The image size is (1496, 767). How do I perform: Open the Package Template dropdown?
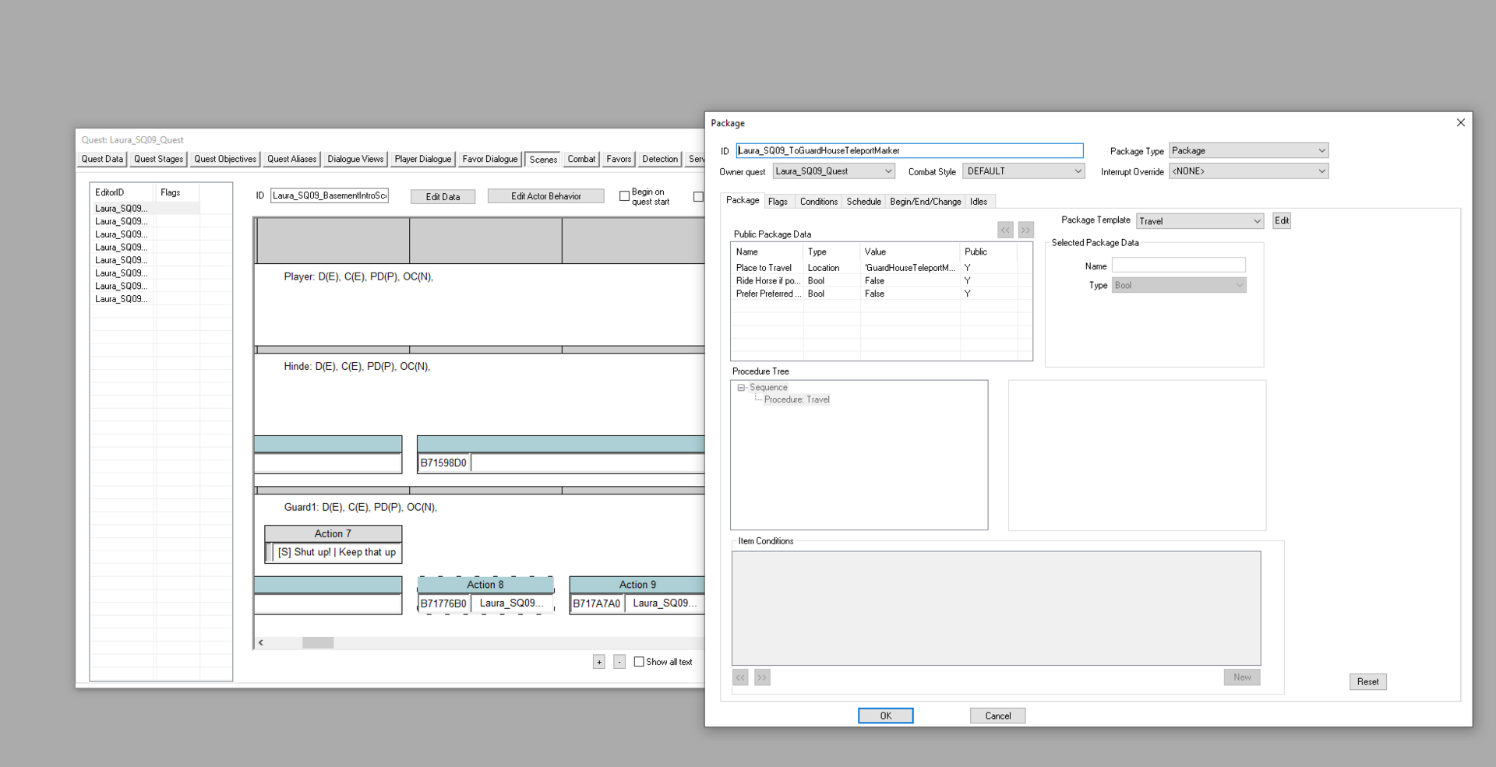click(x=1199, y=221)
